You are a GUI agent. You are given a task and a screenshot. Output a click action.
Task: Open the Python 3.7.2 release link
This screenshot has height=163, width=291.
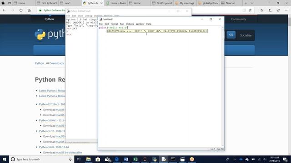click(52, 131)
